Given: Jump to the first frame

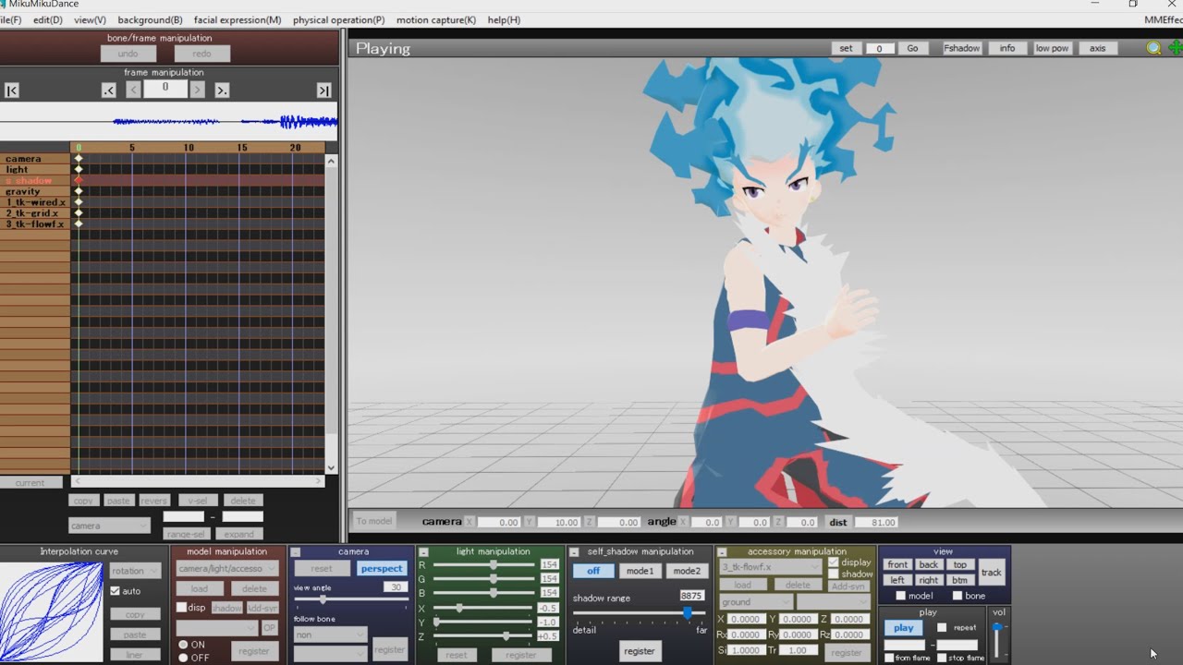Looking at the screenshot, I should pyautogui.click(x=11, y=91).
